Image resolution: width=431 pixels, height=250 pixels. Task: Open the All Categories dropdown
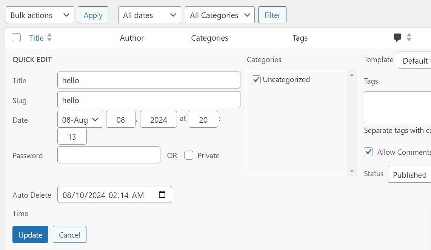220,15
